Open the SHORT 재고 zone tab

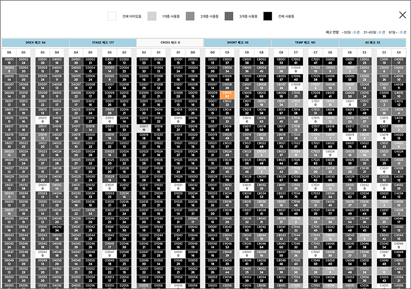[237, 42]
